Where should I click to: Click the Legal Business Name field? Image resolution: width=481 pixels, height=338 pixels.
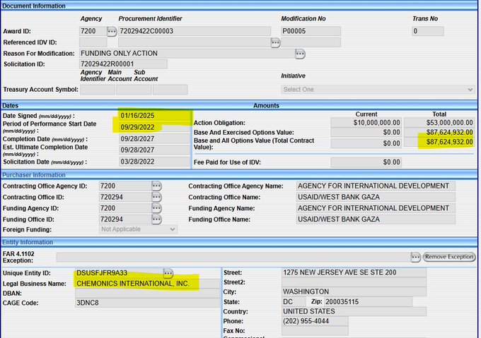(134, 284)
